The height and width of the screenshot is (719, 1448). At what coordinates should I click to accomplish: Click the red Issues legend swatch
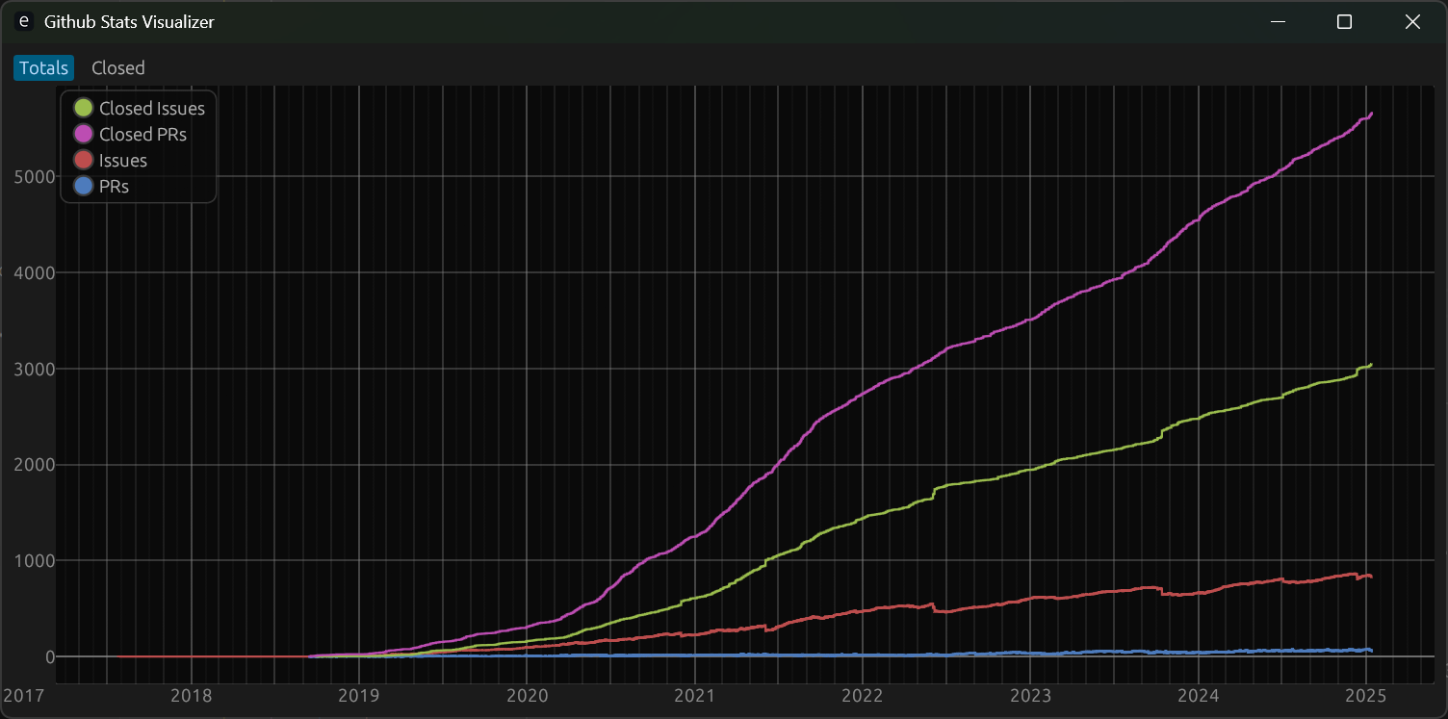(x=84, y=160)
